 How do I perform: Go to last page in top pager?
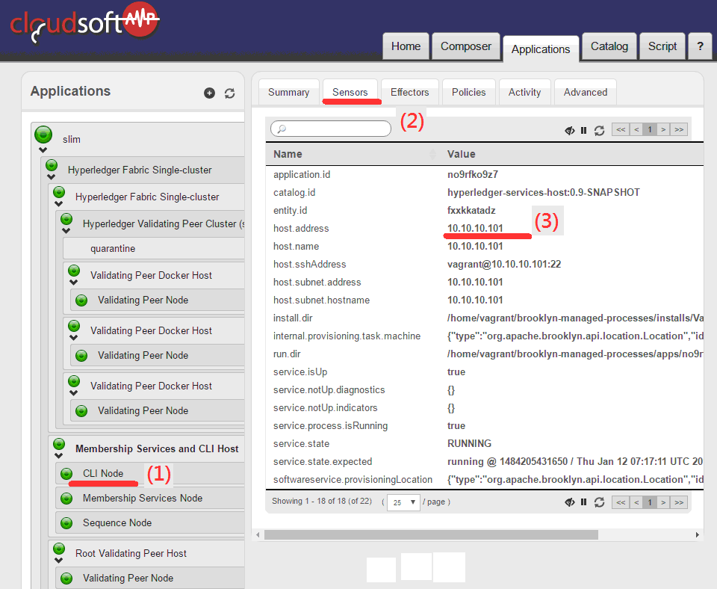pos(679,129)
